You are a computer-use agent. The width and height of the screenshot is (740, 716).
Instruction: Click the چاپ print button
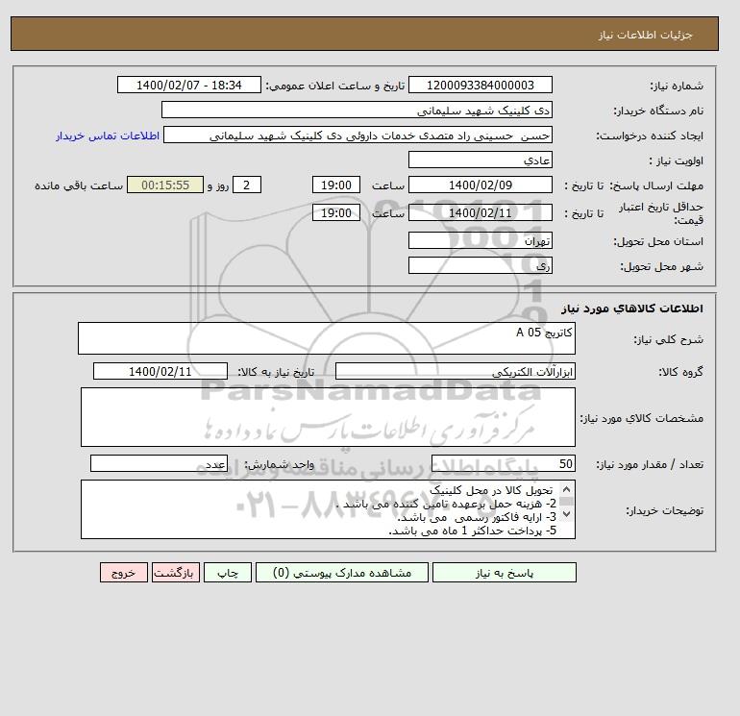coord(228,573)
